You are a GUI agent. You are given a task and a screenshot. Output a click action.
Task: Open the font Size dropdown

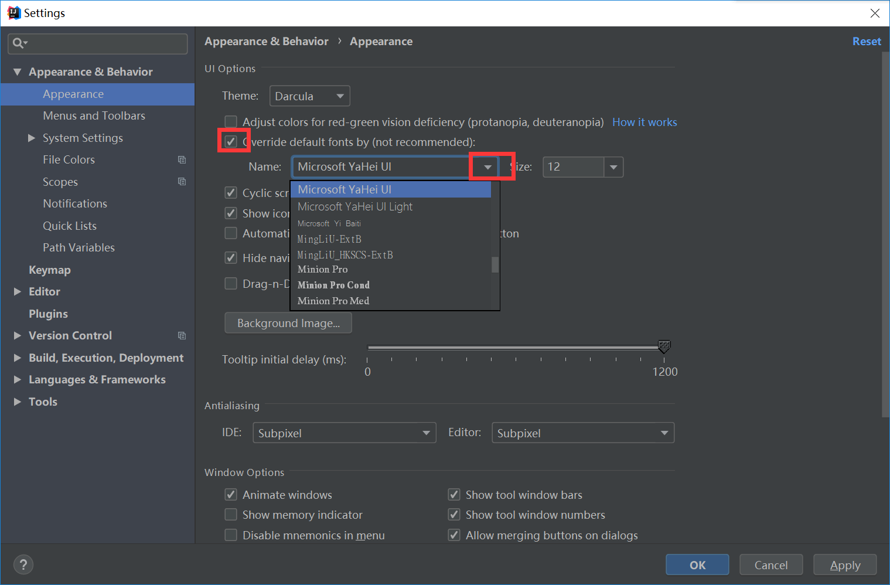613,167
